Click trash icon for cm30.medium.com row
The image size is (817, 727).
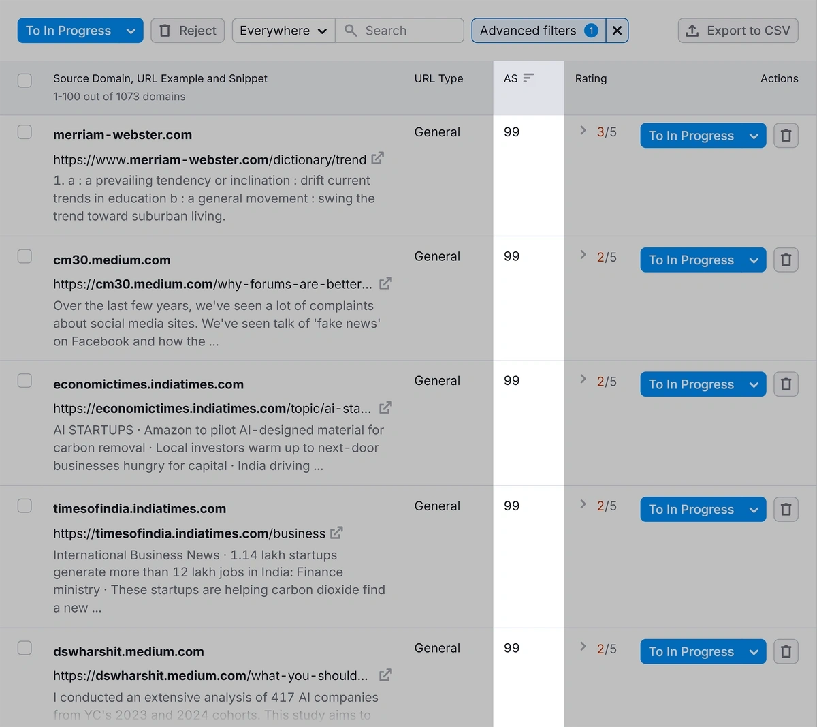click(786, 260)
